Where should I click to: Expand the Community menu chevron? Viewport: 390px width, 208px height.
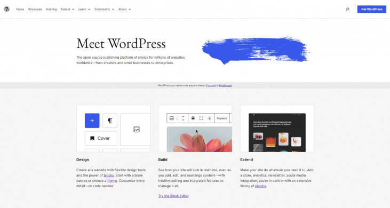click(113, 9)
